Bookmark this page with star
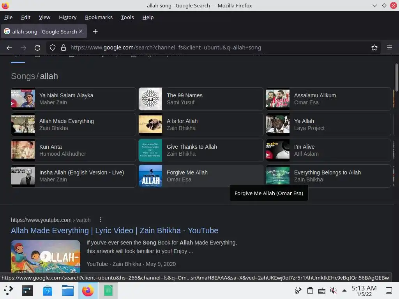This screenshot has width=399, height=299. (x=374, y=47)
